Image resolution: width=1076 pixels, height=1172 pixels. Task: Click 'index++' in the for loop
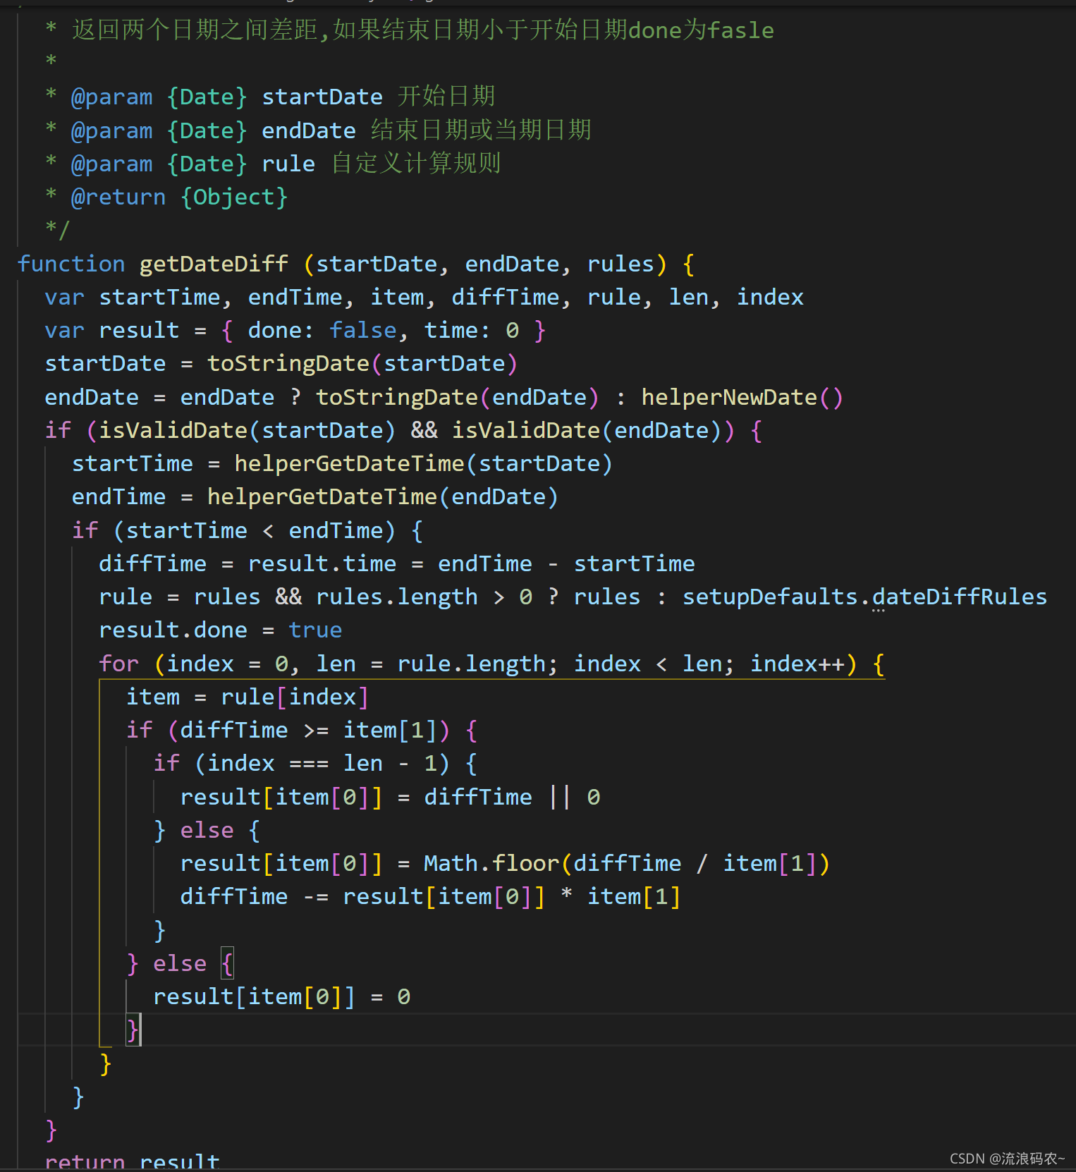point(797,664)
